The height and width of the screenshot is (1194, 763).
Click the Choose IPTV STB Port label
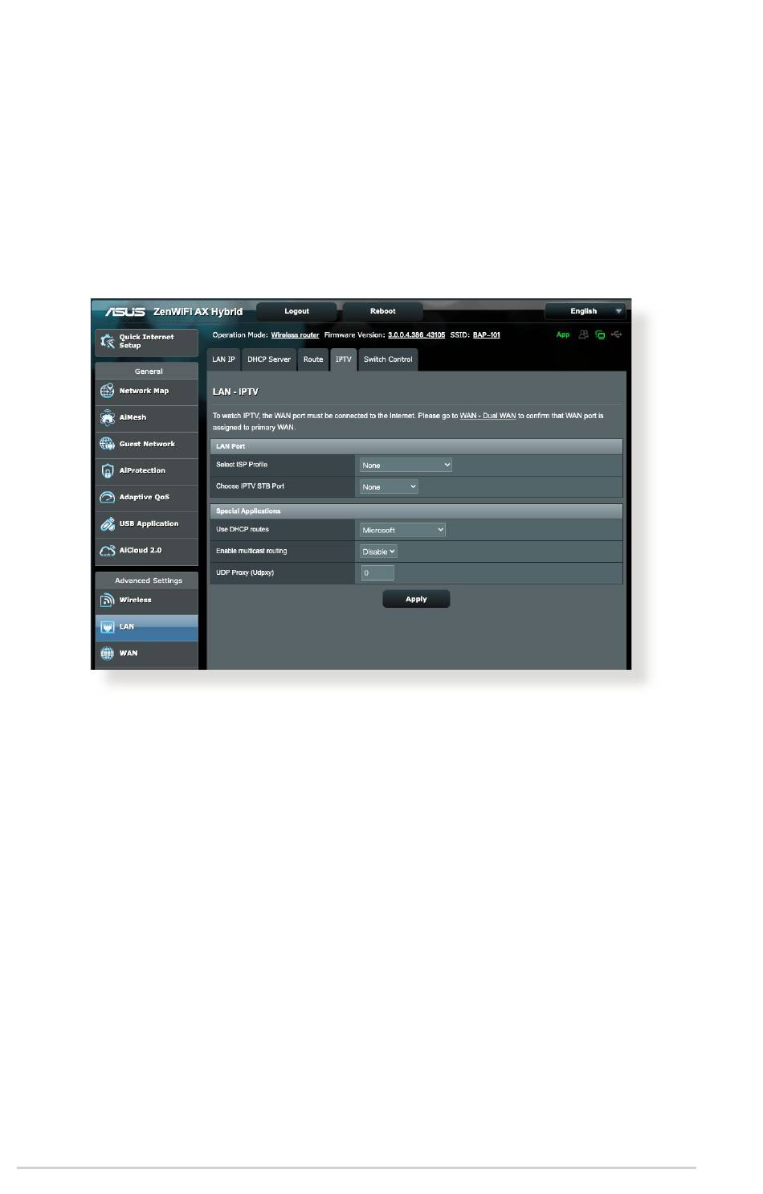(x=250, y=486)
